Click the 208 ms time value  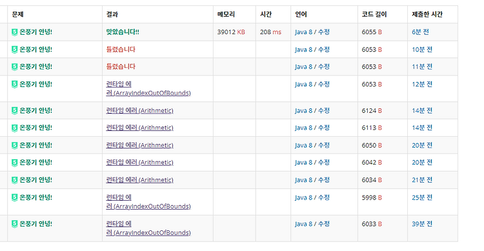click(x=270, y=32)
